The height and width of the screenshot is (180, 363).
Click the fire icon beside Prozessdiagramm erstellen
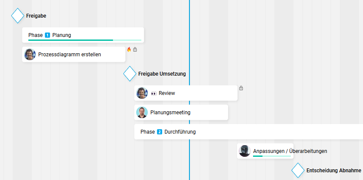tap(129, 49)
